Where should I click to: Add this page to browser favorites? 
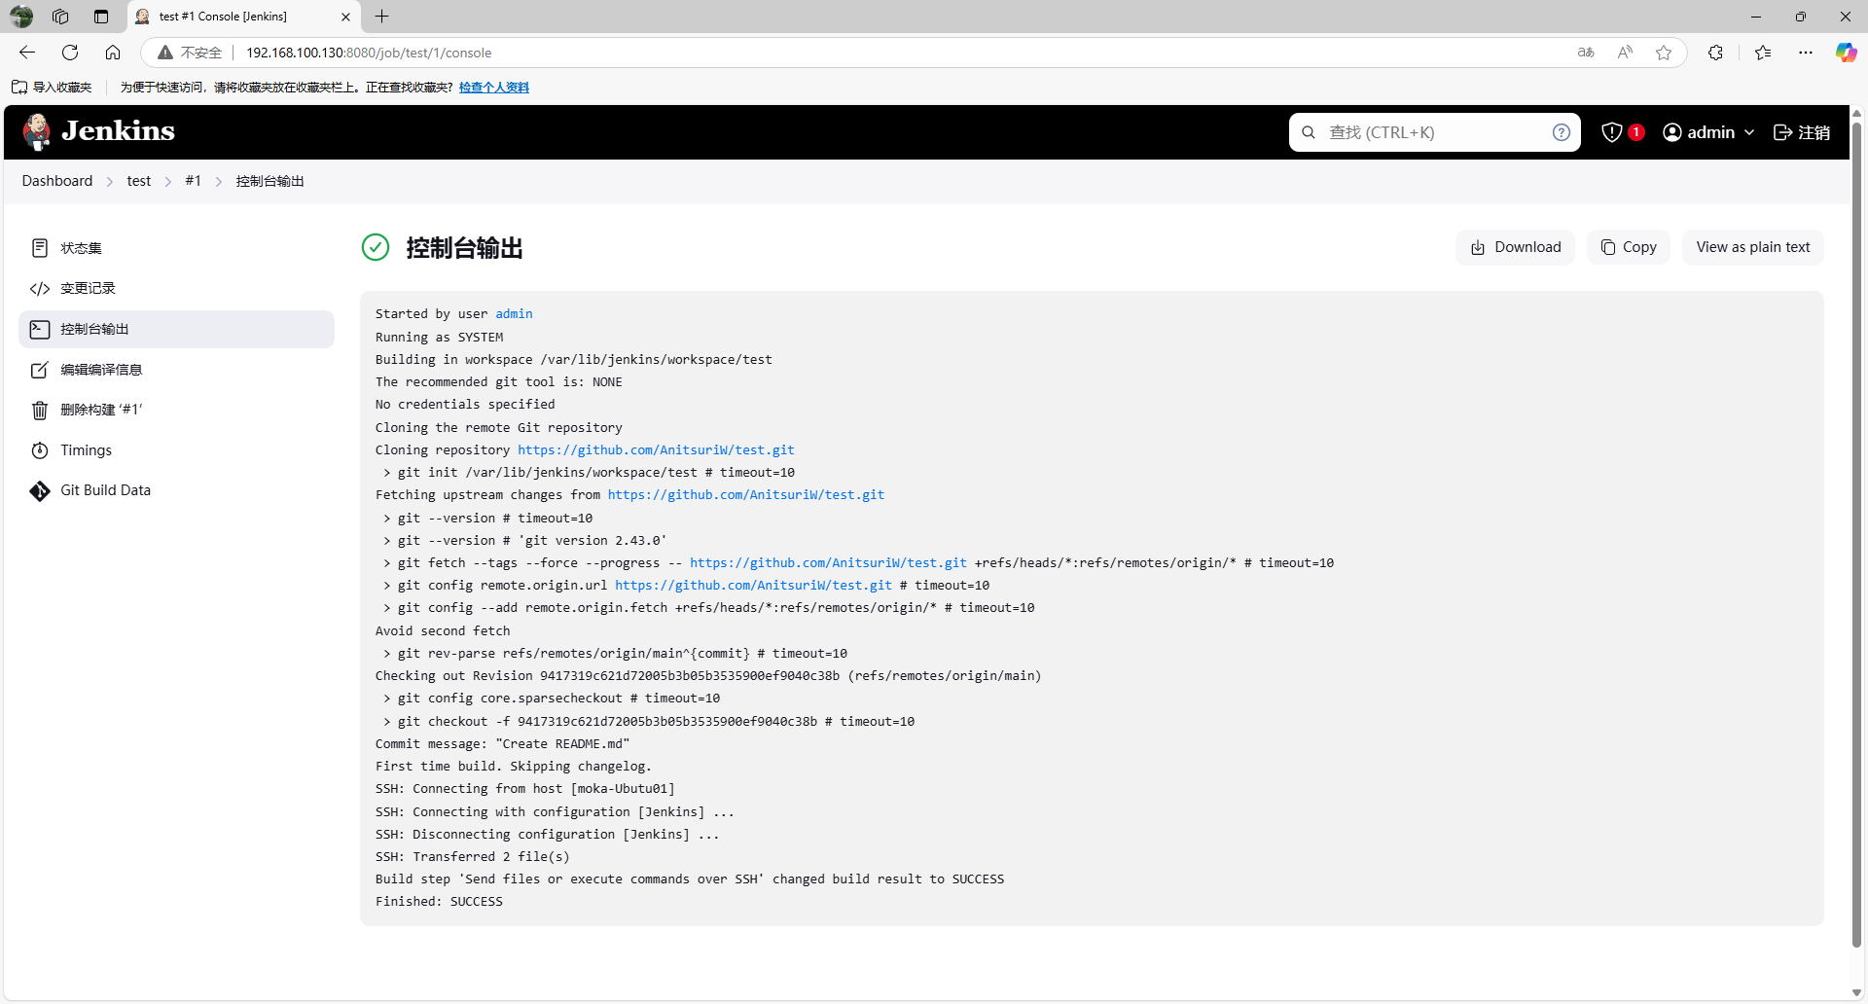pyautogui.click(x=1664, y=53)
